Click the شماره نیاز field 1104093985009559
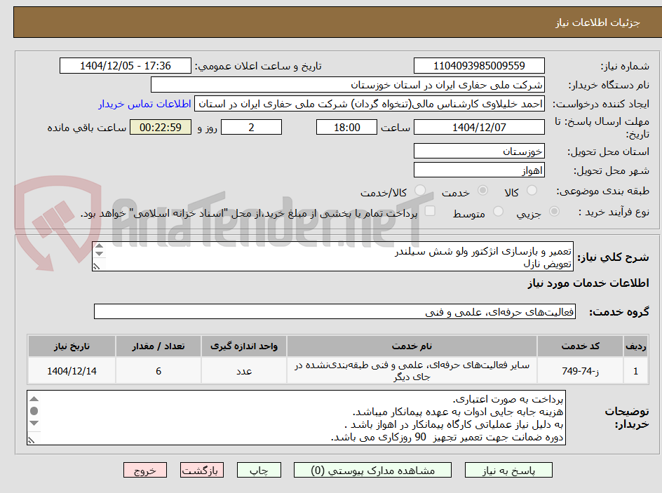This screenshot has height=493, width=662. click(479, 66)
